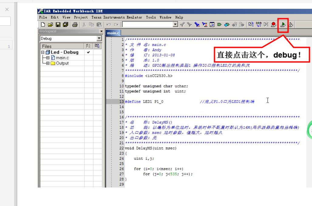The height and width of the screenshot is (206, 312).
Task: Click the #include <ioCC2530.h> line
Action: [149, 76]
